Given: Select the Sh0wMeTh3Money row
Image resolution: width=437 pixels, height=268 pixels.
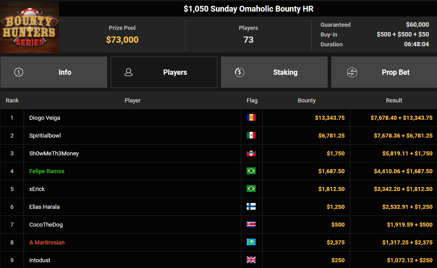Looking at the screenshot, I should pyautogui.click(x=219, y=153).
